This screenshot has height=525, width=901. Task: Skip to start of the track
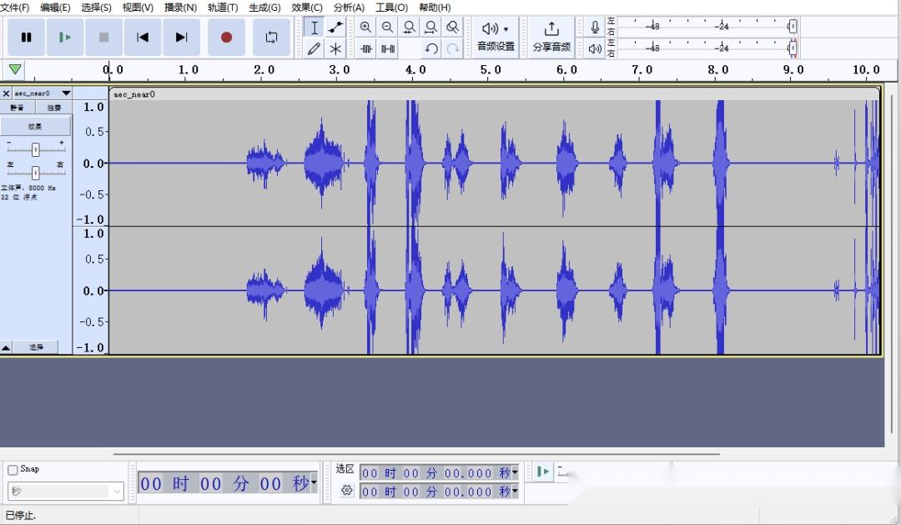click(143, 38)
